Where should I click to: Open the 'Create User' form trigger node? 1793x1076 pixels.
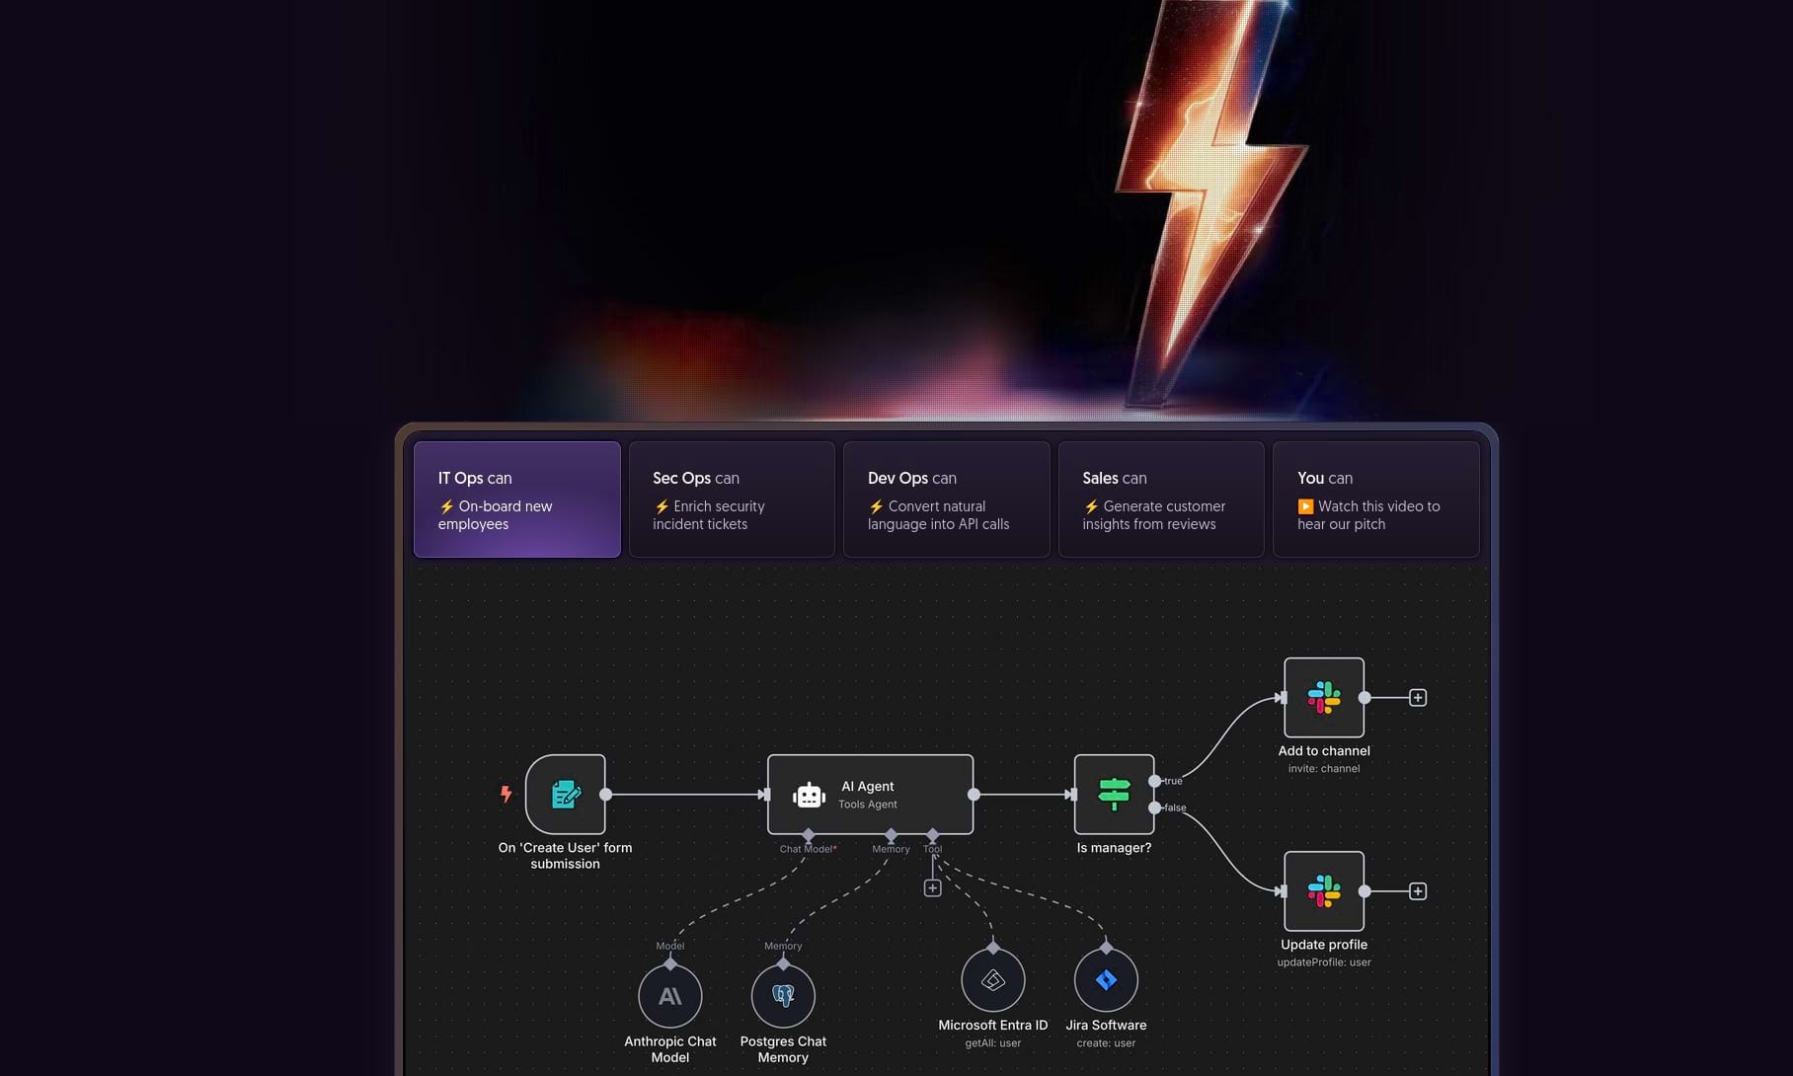click(x=565, y=794)
